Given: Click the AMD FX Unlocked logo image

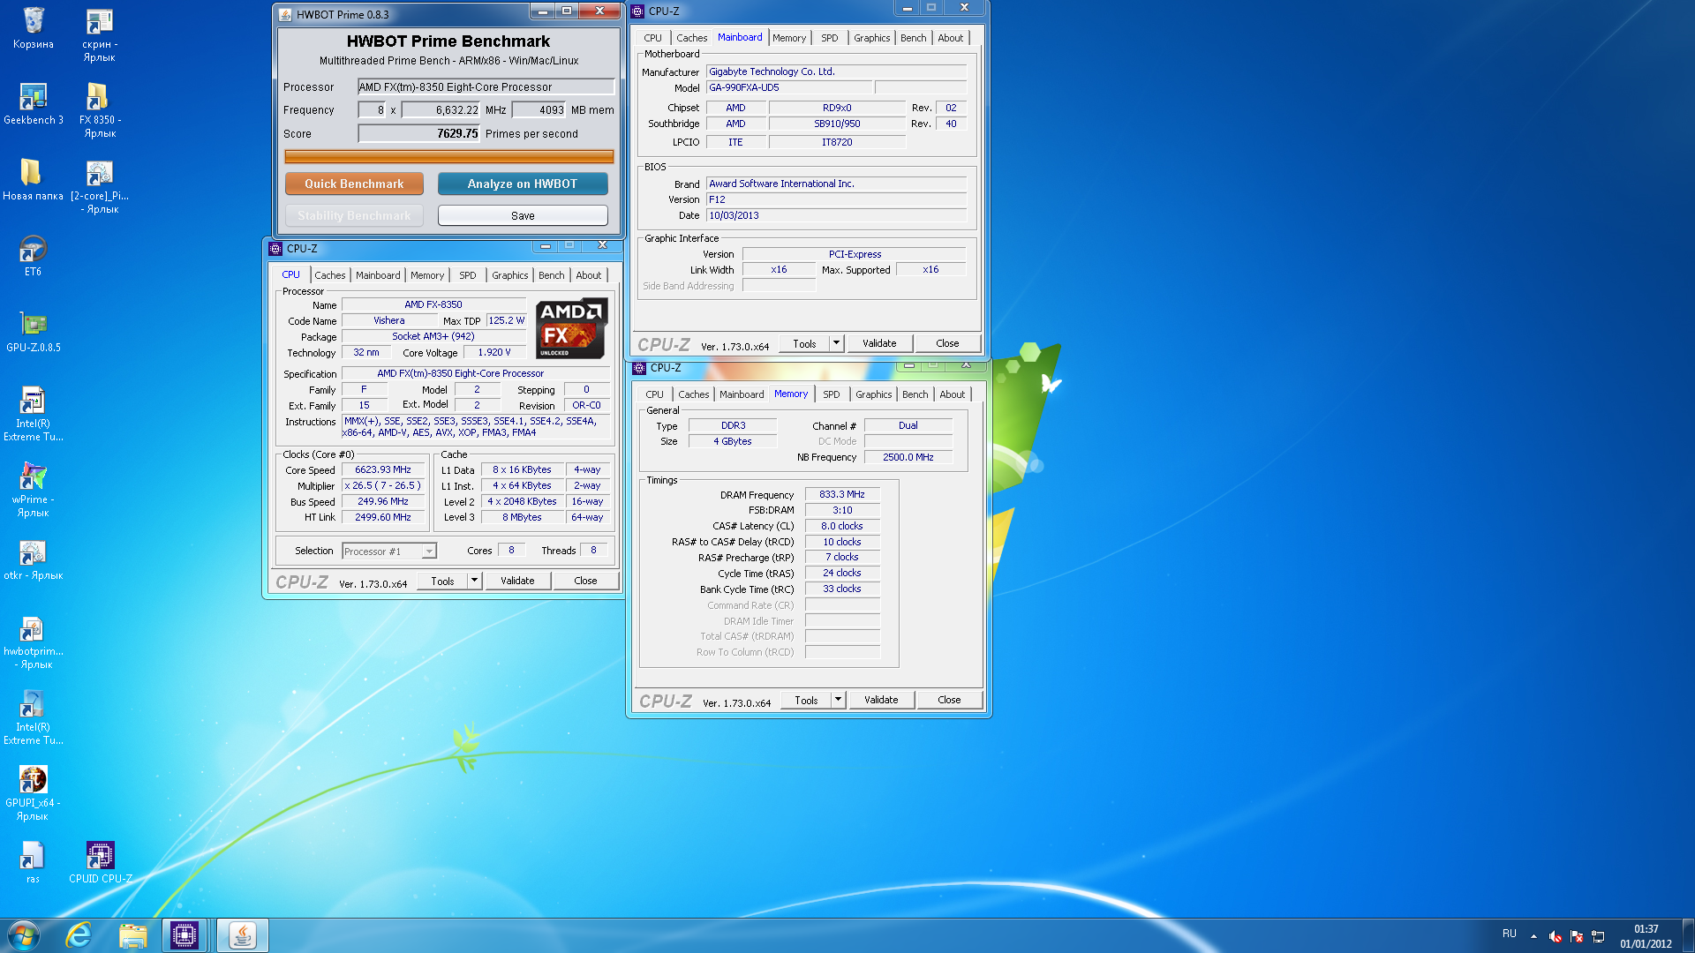Looking at the screenshot, I should pyautogui.click(x=571, y=328).
